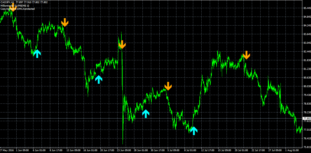Click the cyan buy arrow above 28 Jun 01:00

tap(146, 114)
